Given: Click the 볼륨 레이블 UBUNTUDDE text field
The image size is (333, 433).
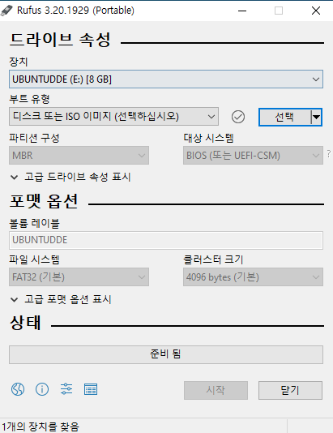Looking at the screenshot, I should click(166, 240).
